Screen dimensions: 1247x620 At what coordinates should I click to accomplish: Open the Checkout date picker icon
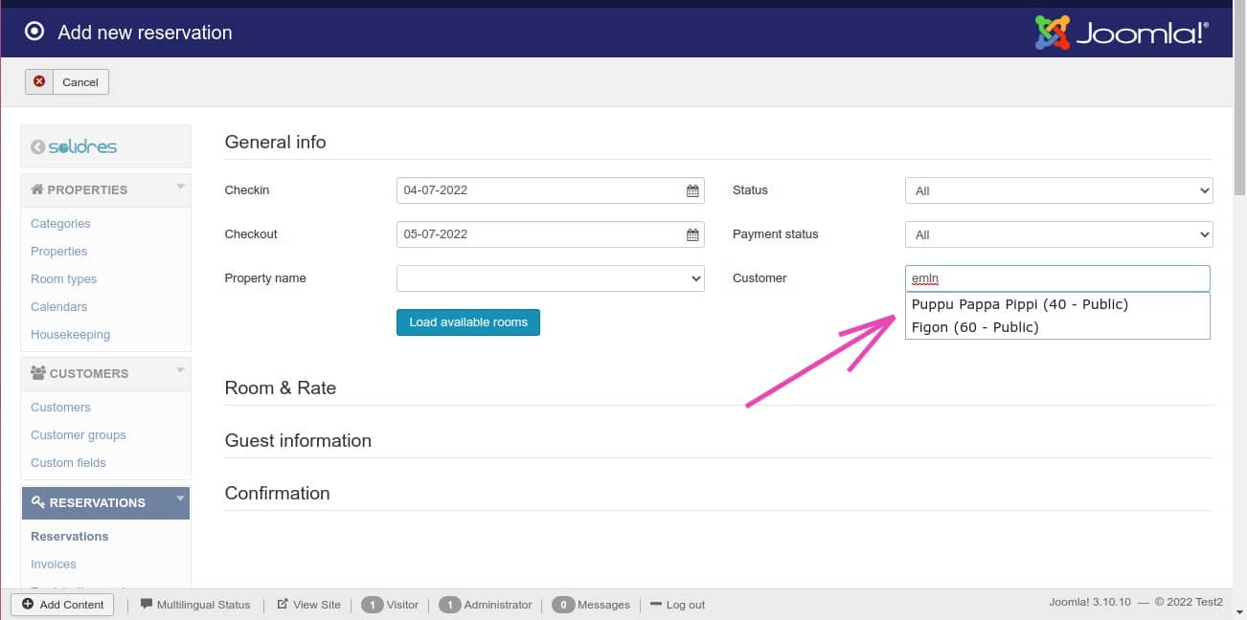(x=692, y=234)
